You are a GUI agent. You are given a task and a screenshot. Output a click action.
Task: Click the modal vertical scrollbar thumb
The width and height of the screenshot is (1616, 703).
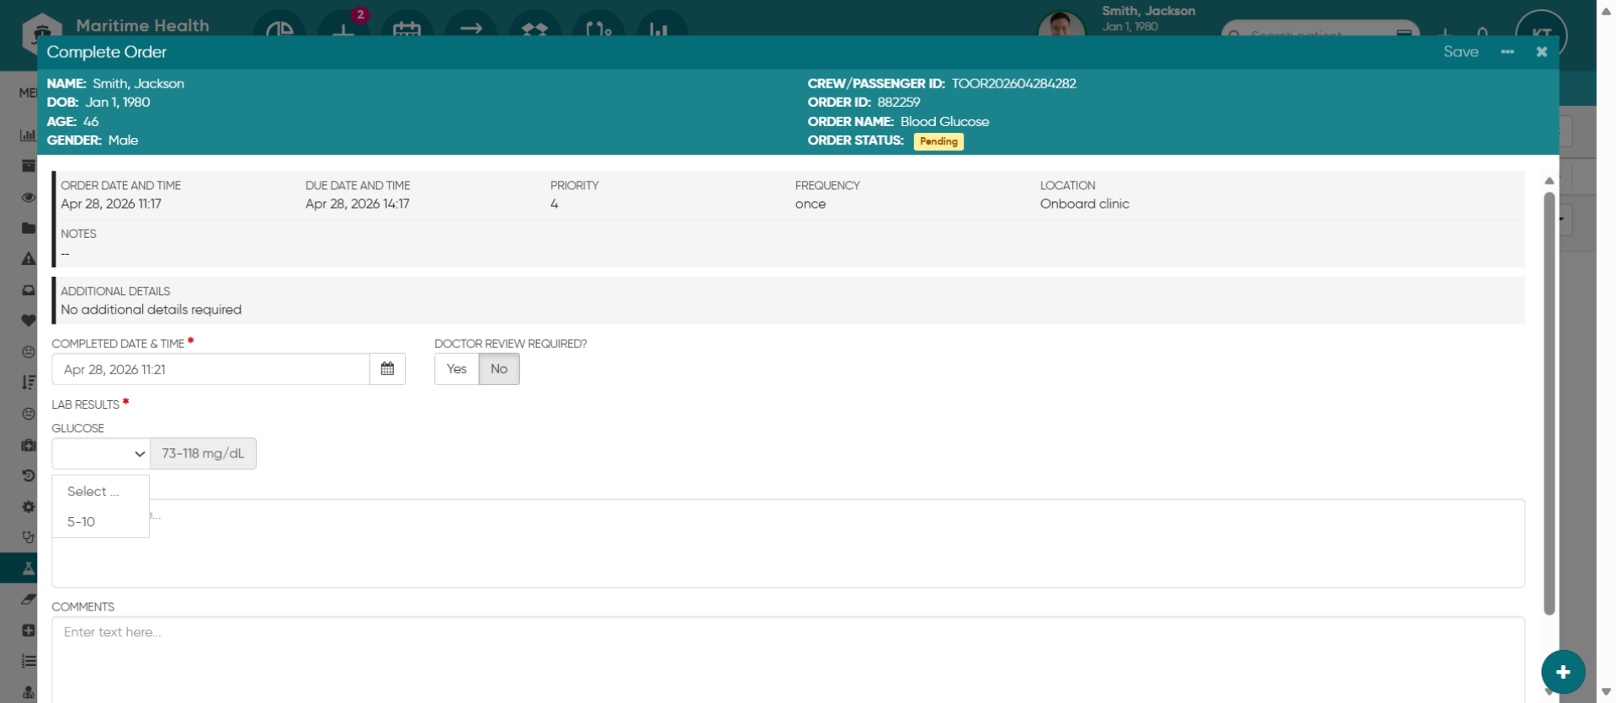(1549, 404)
